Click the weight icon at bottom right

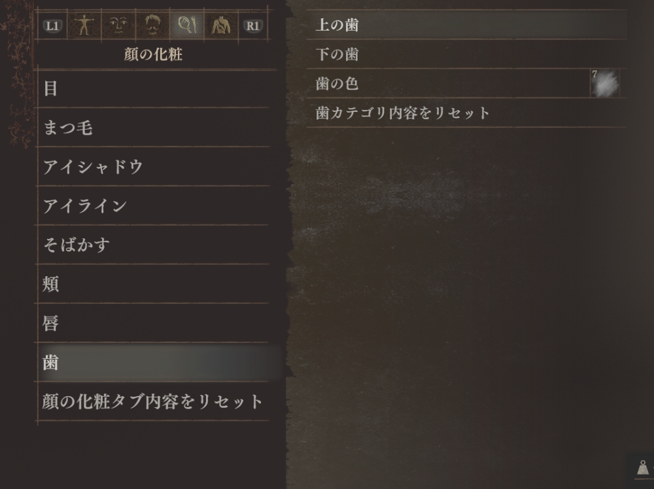point(643,467)
